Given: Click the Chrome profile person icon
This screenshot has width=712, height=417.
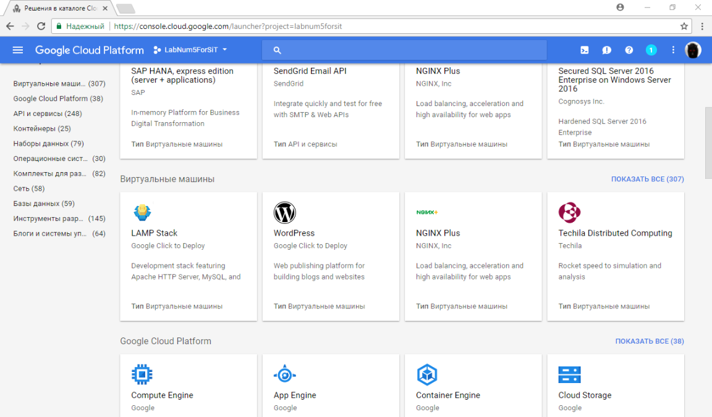Looking at the screenshot, I should pyautogui.click(x=621, y=7).
